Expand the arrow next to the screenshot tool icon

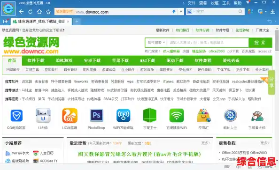[x=266, y=12]
